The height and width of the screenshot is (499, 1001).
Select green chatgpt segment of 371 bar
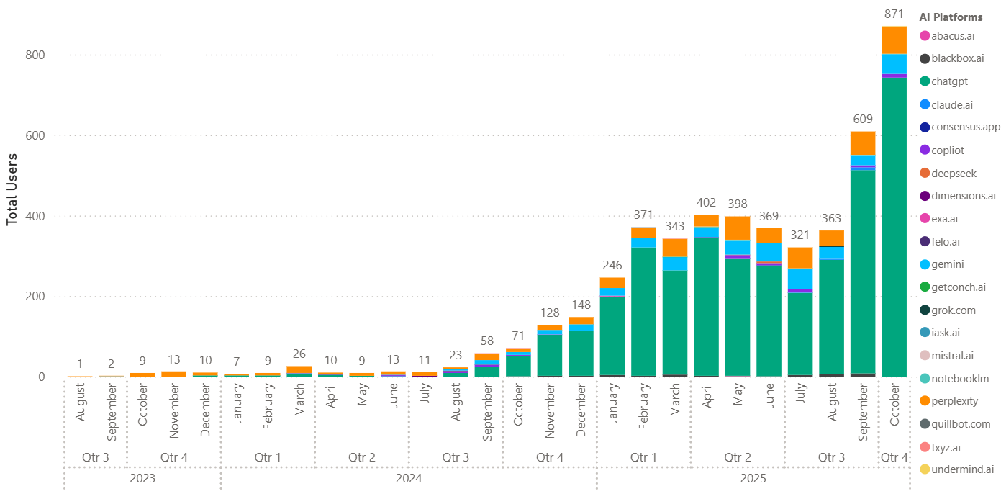coord(643,311)
